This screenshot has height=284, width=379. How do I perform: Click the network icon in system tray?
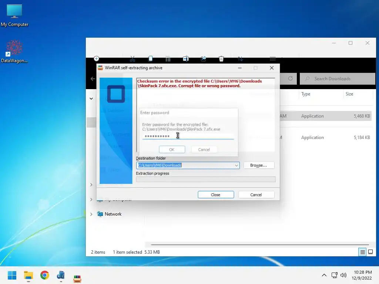point(334,275)
